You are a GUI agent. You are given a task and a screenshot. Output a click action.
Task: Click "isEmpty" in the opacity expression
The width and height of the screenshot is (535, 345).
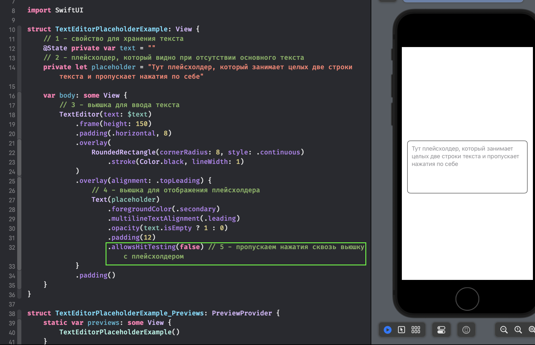[178, 228]
